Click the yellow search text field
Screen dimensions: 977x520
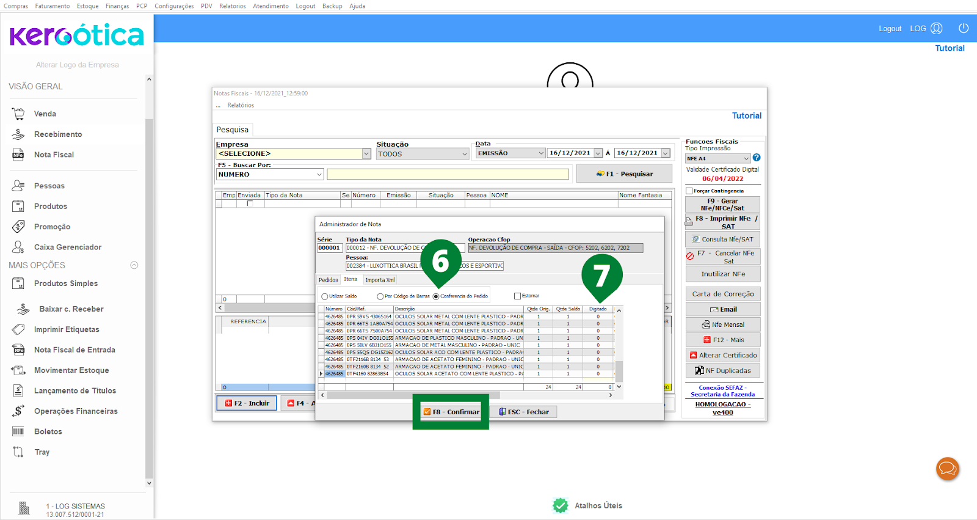tap(448, 175)
